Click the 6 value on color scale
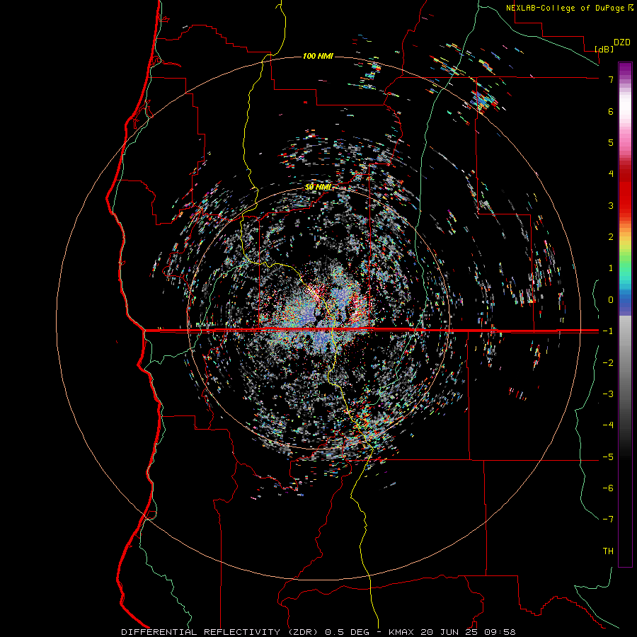Image resolution: width=637 pixels, height=637 pixels. coord(611,111)
